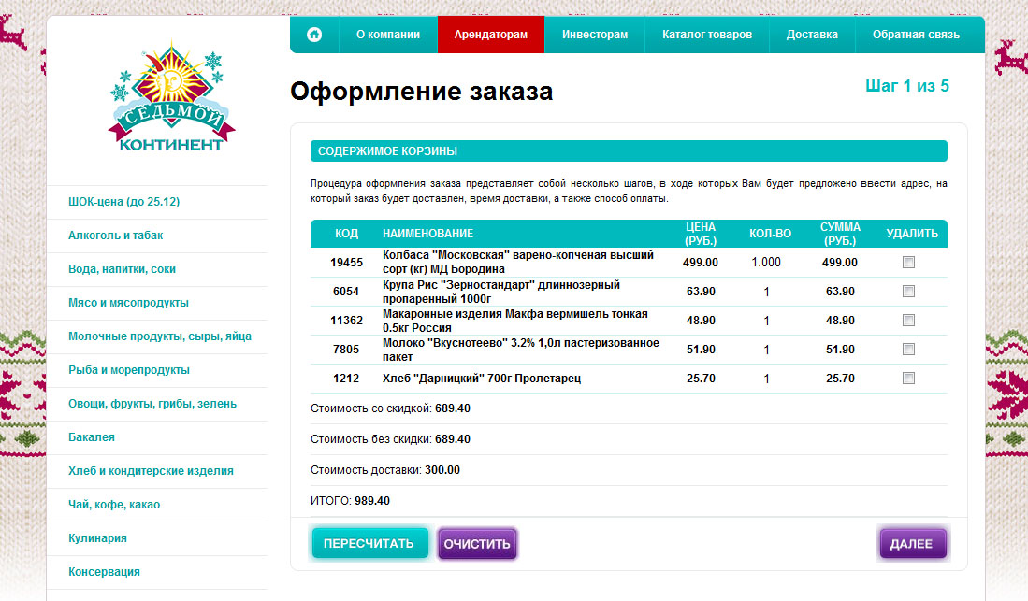Click the УДАЛИТЬ column header

click(x=912, y=234)
